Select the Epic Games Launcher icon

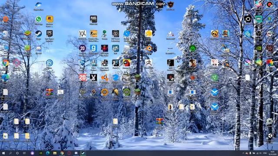[50, 34]
